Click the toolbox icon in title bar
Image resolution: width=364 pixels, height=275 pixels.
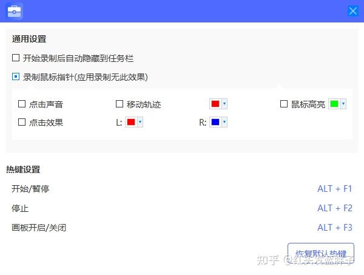click(x=15, y=11)
